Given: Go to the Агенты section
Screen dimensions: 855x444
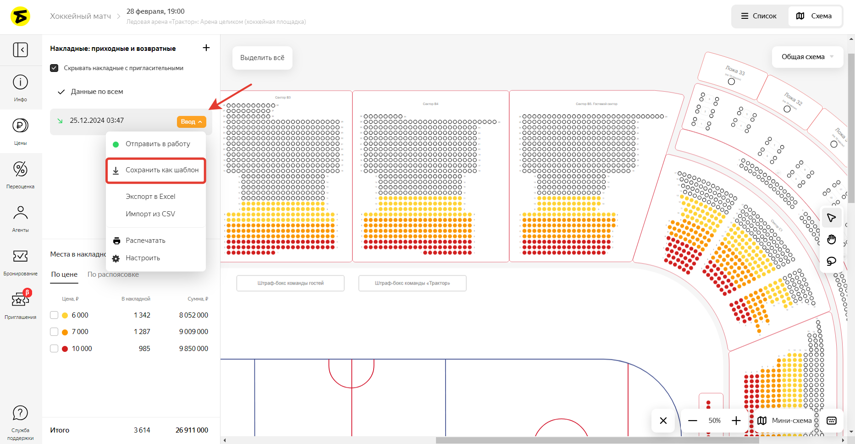Looking at the screenshot, I should pyautogui.click(x=20, y=218).
